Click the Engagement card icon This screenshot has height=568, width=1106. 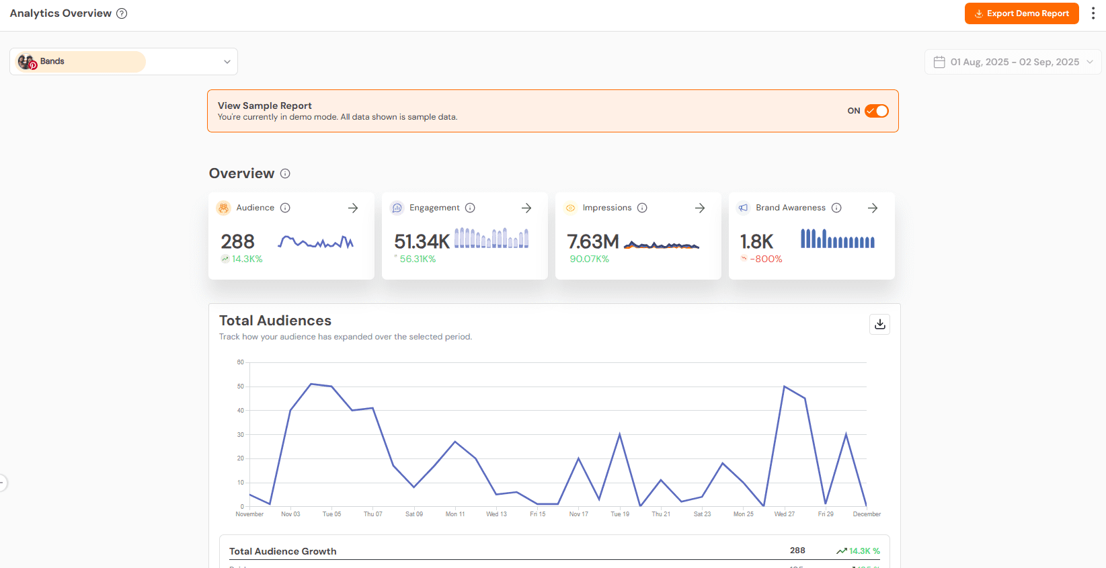point(397,208)
